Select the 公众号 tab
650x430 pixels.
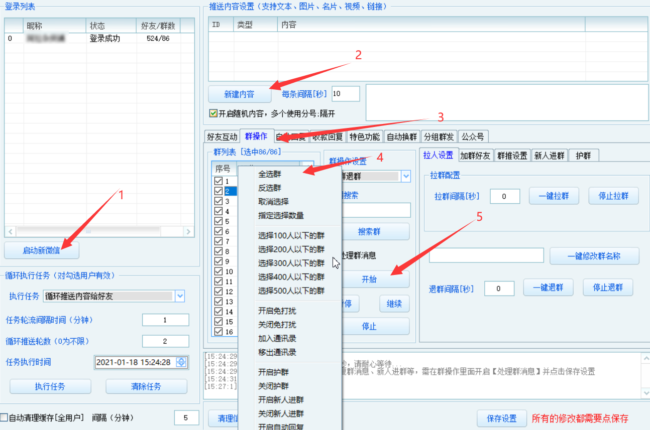[473, 136]
